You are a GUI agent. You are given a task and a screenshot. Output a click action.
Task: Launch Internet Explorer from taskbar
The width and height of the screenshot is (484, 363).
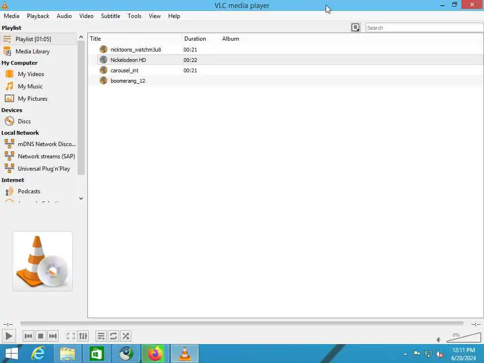coord(38,354)
